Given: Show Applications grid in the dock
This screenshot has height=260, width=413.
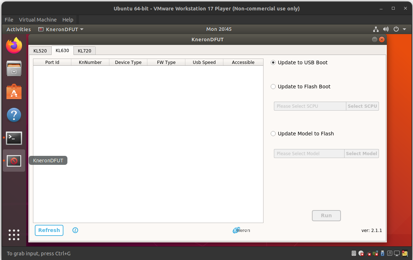Looking at the screenshot, I should tap(14, 235).
